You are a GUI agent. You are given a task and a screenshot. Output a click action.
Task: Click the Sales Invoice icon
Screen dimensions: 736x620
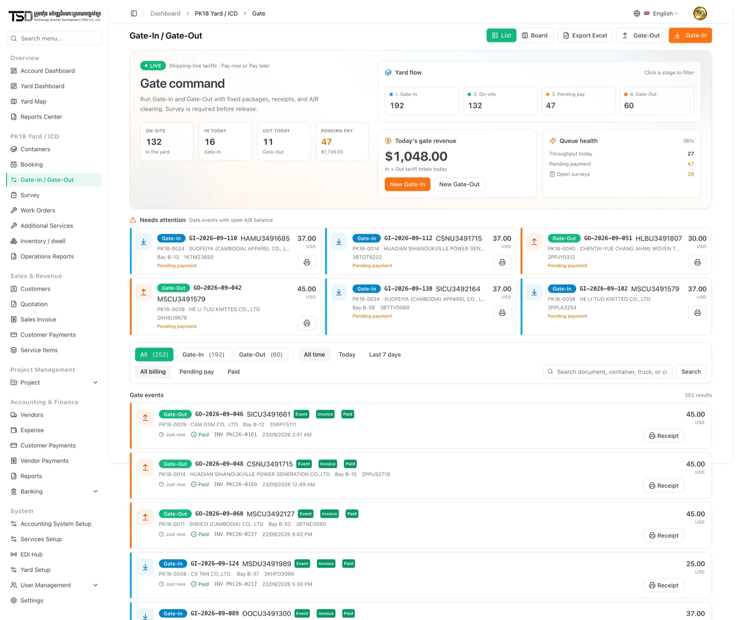click(14, 319)
